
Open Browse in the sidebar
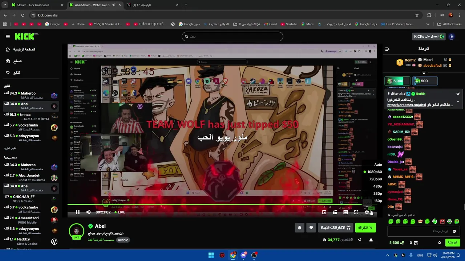pos(13,61)
